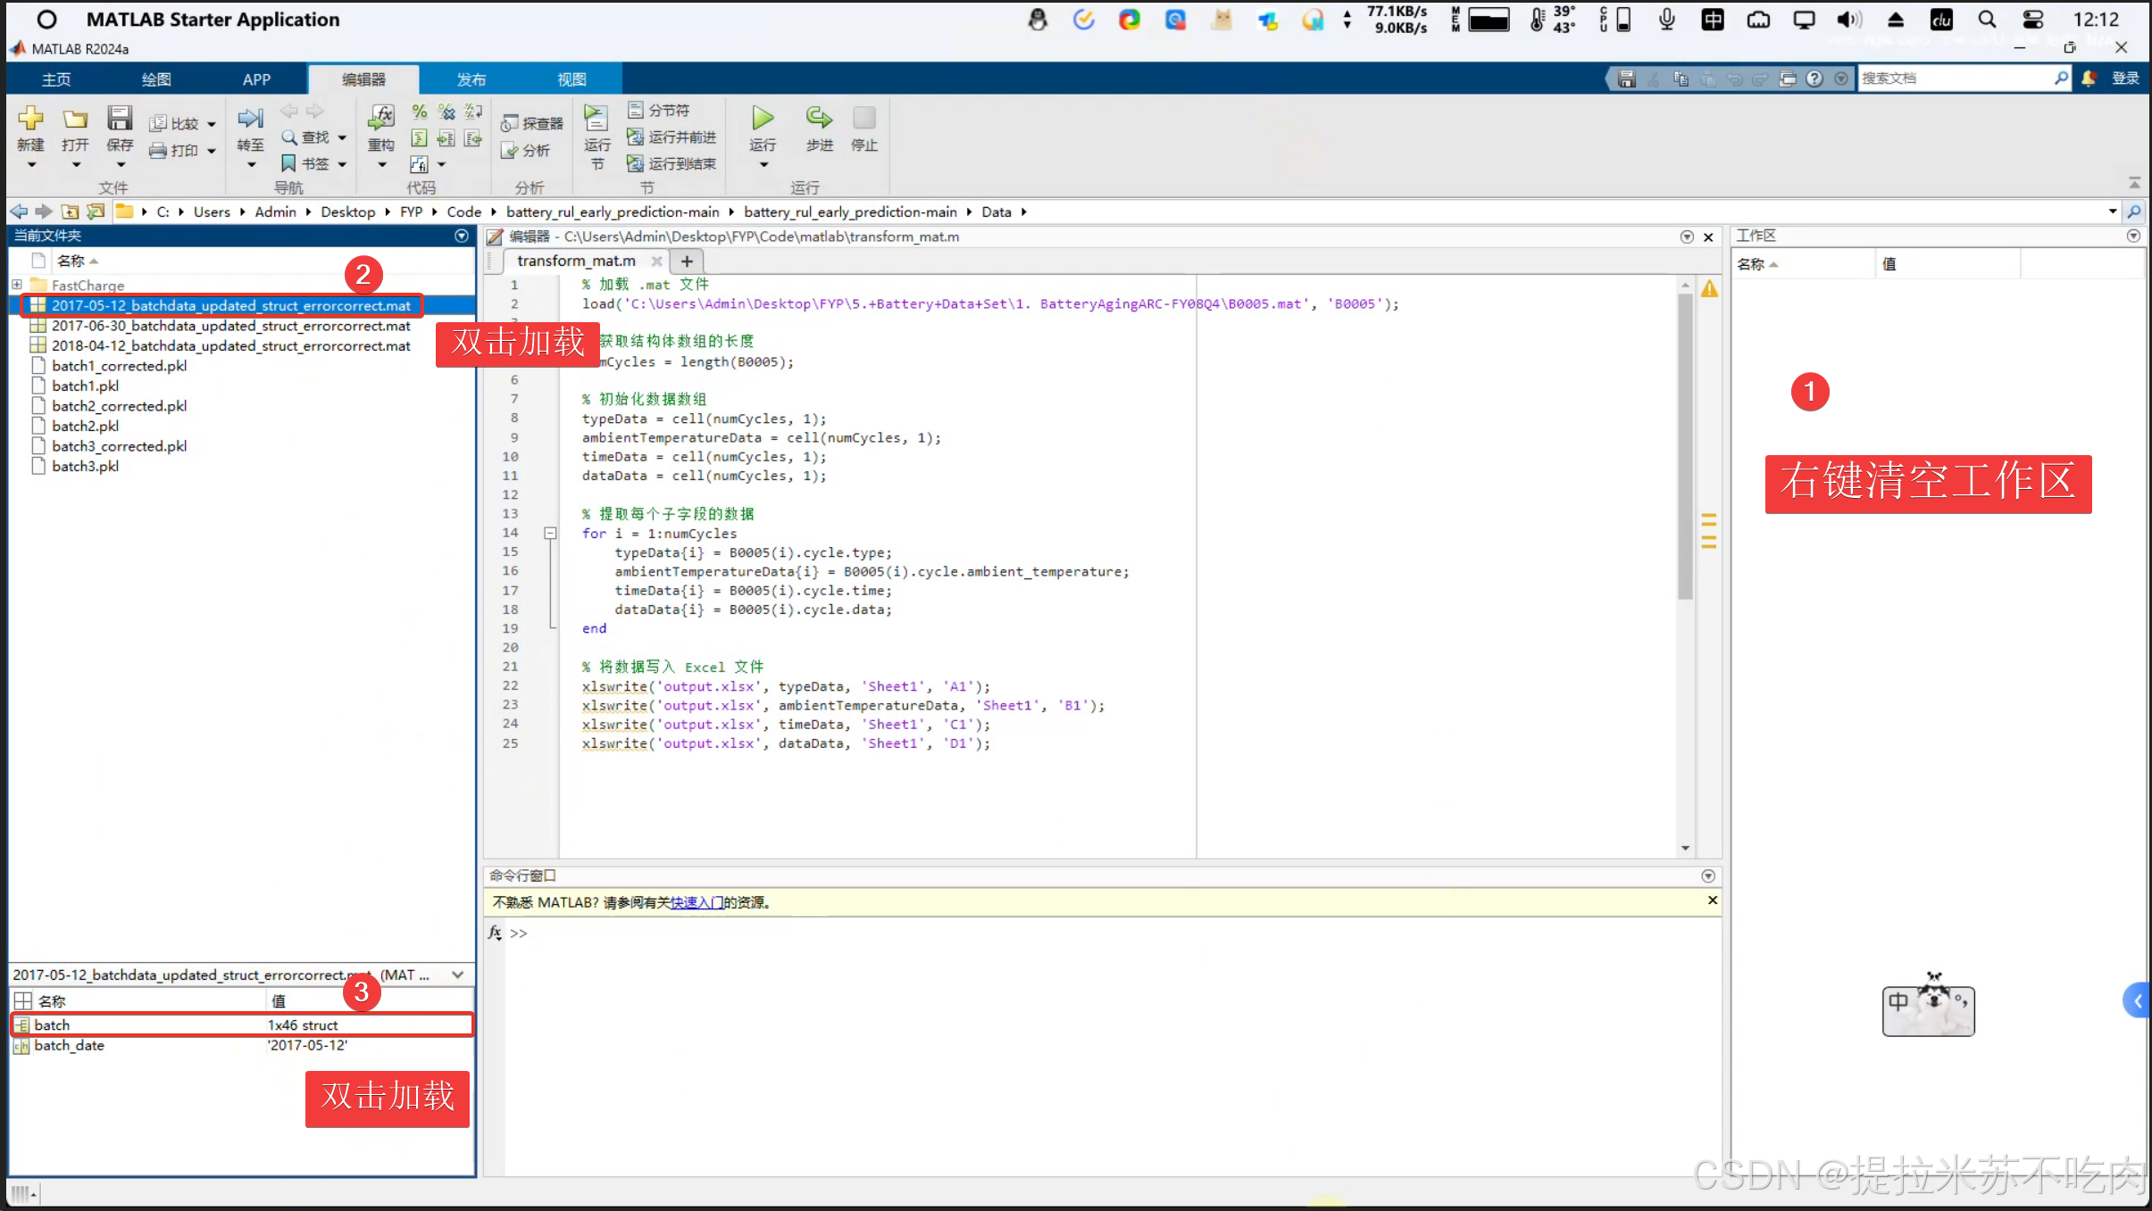
Task: Open the address bar path history dropdown
Action: [x=2112, y=212]
